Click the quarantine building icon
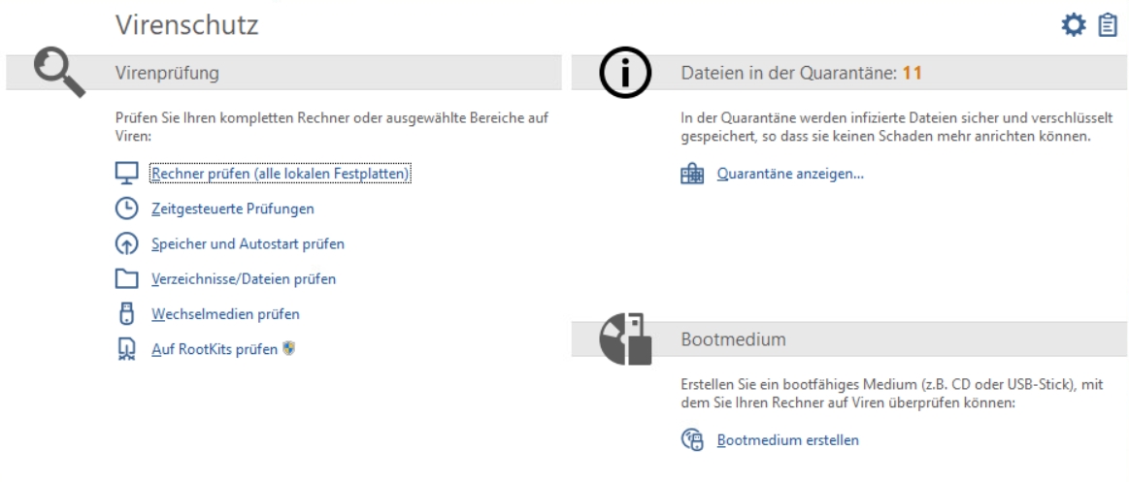 692,175
